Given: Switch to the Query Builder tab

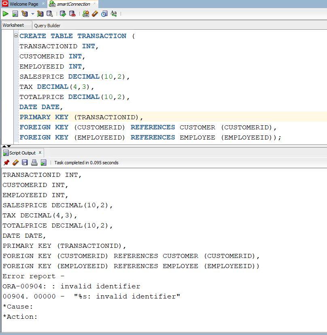Looking at the screenshot, I should click(x=47, y=26).
